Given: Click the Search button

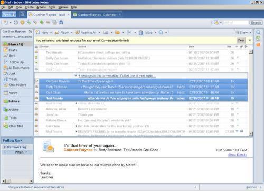Looking at the screenshot, I should [x=256, y=23].
